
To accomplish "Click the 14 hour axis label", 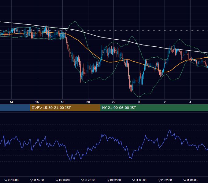I will coord(11,102).
